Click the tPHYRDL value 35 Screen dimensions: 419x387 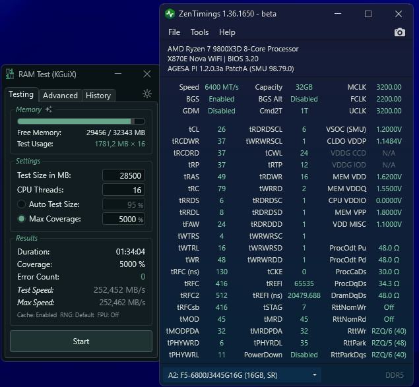coord(304,343)
